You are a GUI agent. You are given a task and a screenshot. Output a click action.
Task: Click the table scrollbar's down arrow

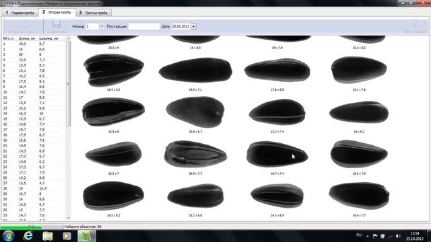(68, 218)
